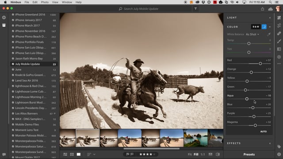Open the Info panel icon
This screenshot has height=159, width=283.
(x=279, y=154)
